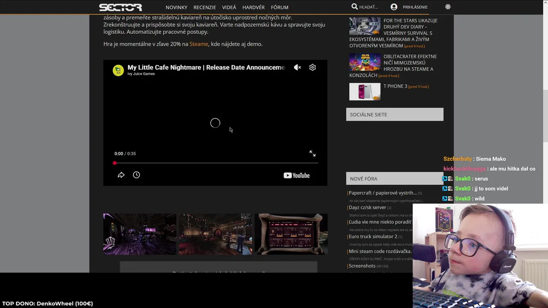The image size is (548, 308).
Task: Open the second screenshot thumbnail with string lights
Action: pos(215,234)
